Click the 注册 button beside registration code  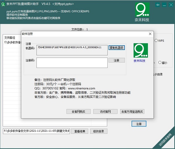(117, 60)
